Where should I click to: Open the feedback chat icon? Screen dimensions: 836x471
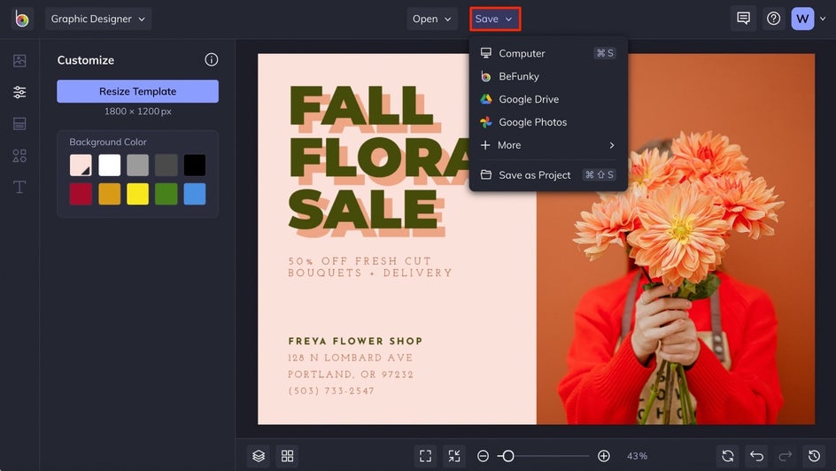click(x=743, y=19)
